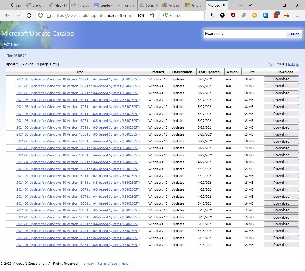Viewport: 305px width, 271px height.
Task: Open the help link in header
Action: [x=17, y=45]
